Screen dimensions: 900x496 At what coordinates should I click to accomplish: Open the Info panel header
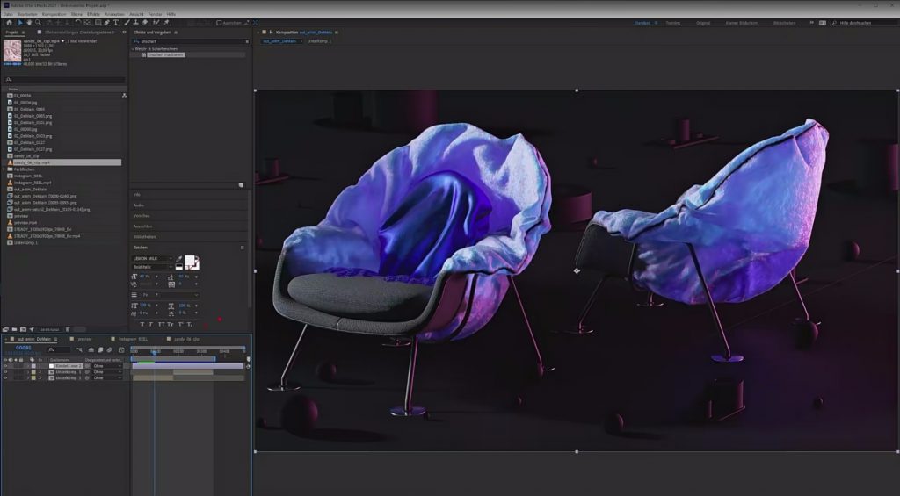coord(136,195)
